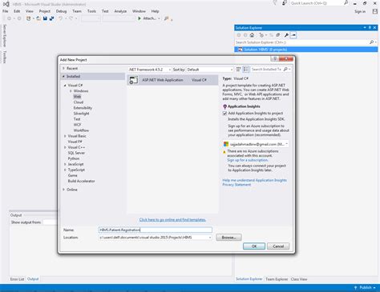Click the Home icon in Solution Explorer
380x292 pixels.
252,35
